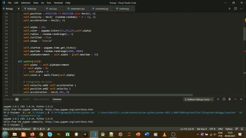This screenshot has height=138, width=246.
Task: Click the code line self.shape = "circle"
Action: pyautogui.click(x=38, y=41)
